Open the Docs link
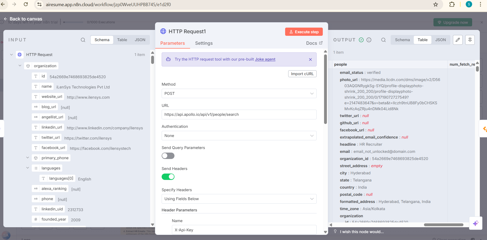 click(314, 43)
